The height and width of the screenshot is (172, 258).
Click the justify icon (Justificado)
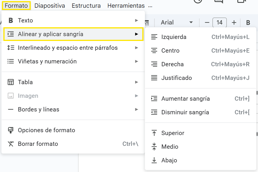tap(154, 78)
